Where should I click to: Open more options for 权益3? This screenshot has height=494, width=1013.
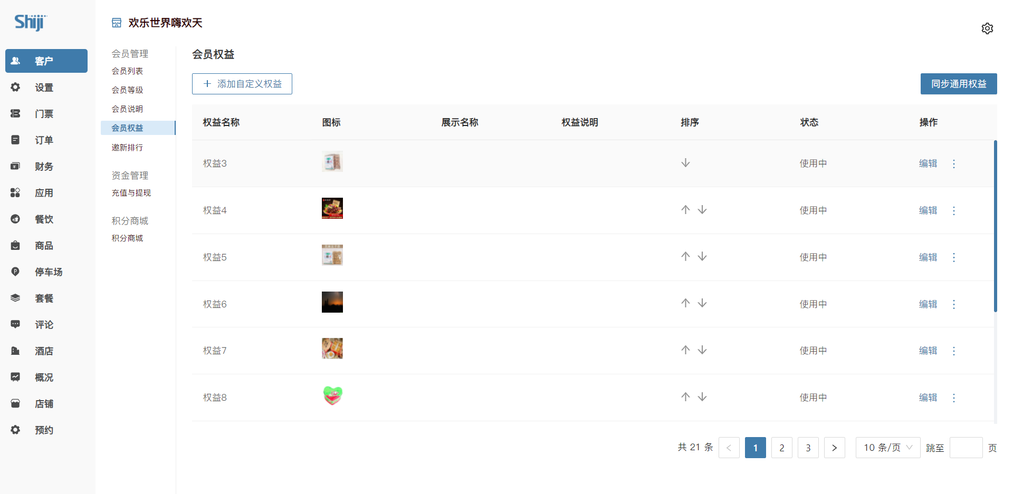(x=954, y=163)
